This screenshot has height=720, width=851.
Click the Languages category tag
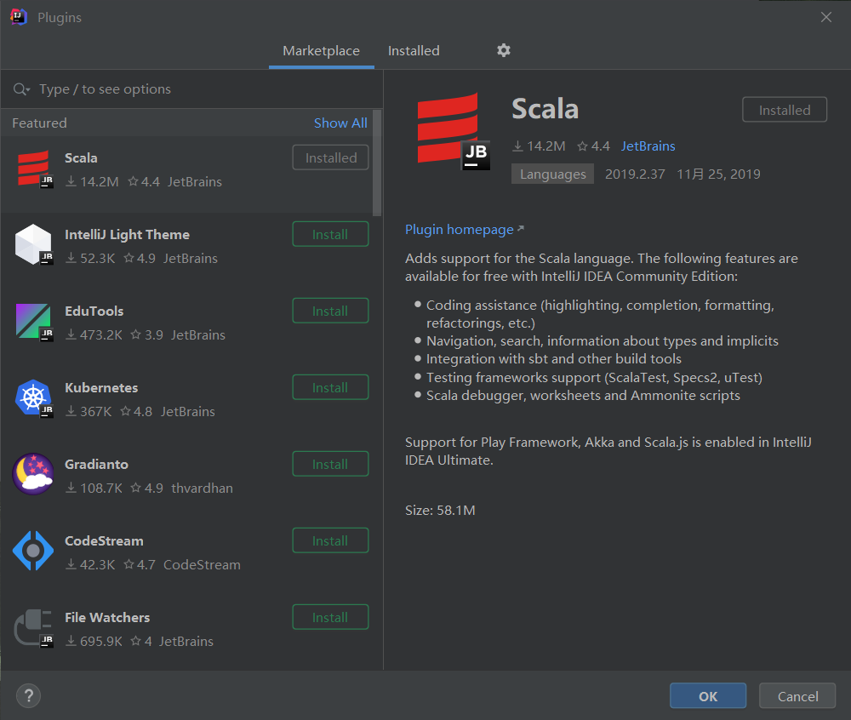pyautogui.click(x=552, y=174)
